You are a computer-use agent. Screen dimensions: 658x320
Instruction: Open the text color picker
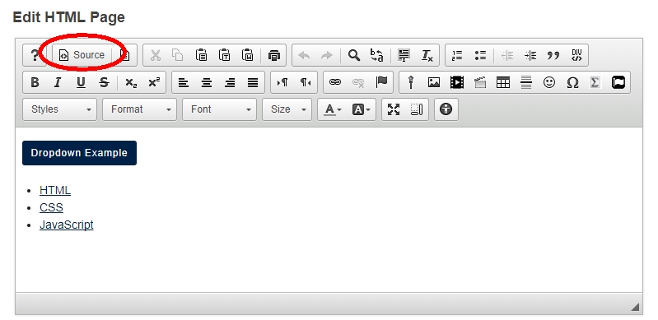pos(334,109)
